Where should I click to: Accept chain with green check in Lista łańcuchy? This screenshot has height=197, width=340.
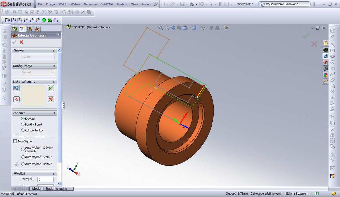[51, 88]
